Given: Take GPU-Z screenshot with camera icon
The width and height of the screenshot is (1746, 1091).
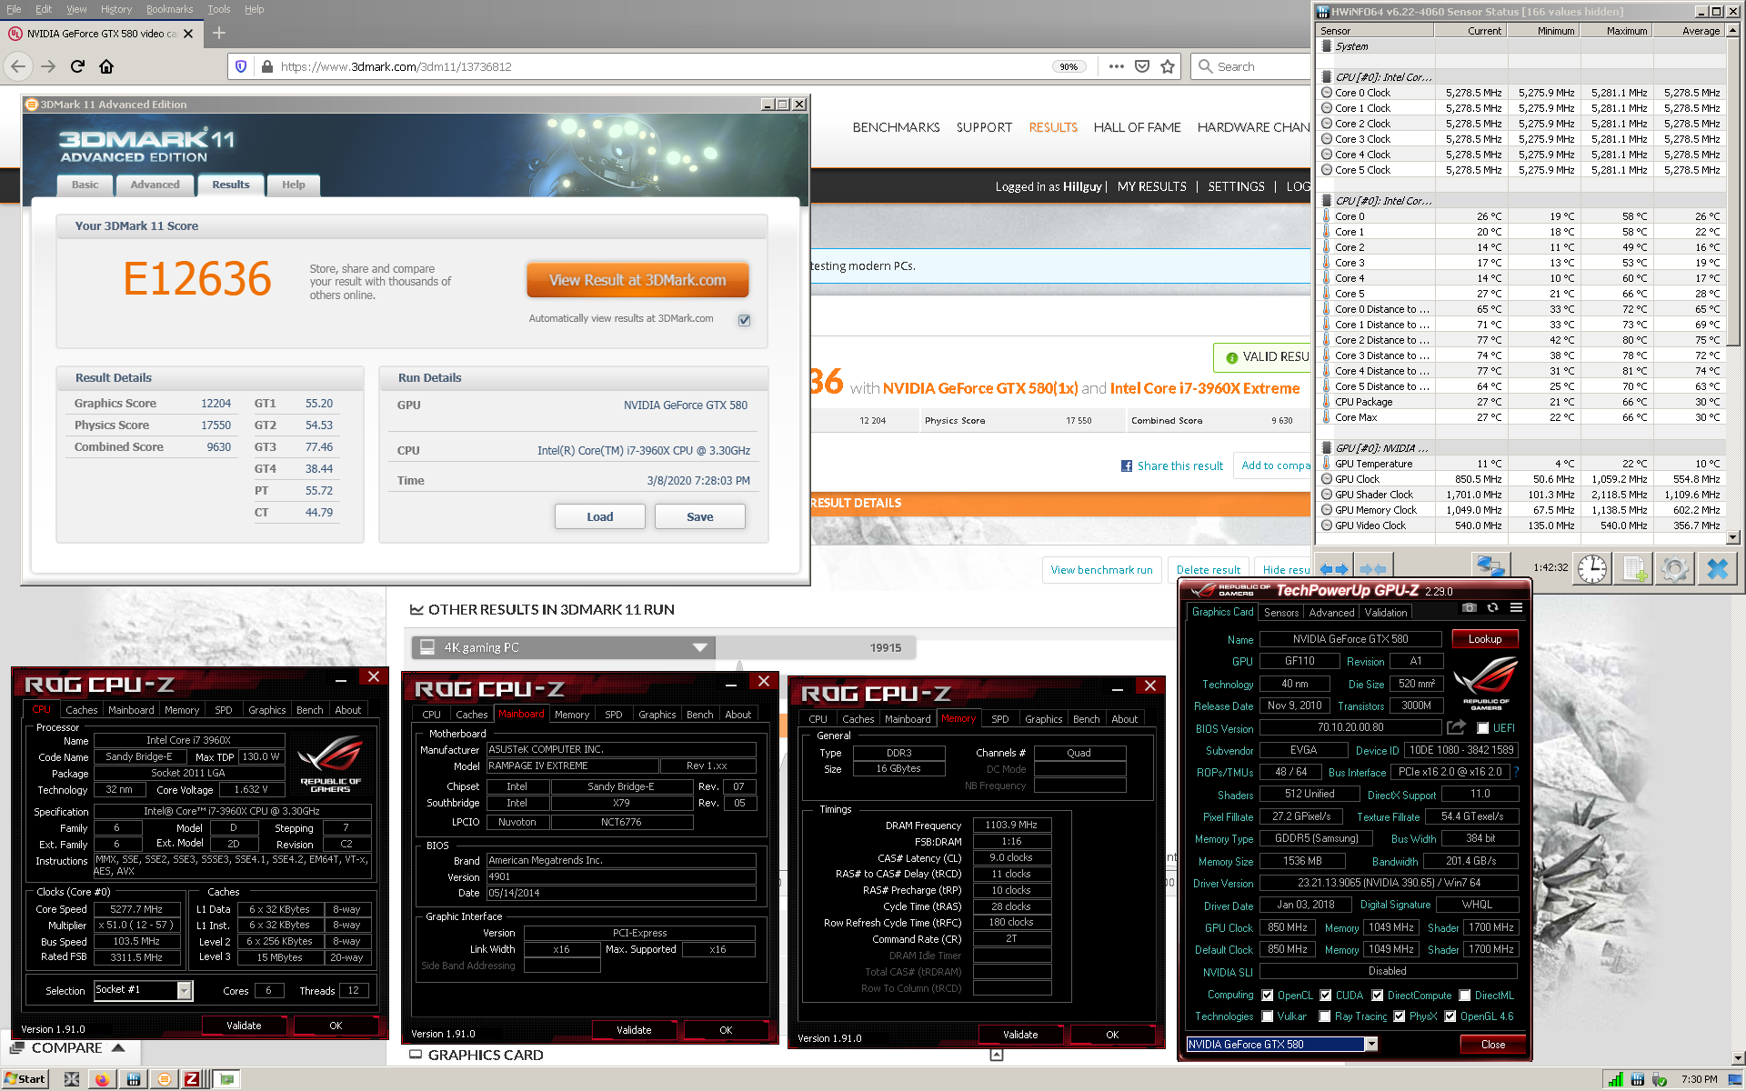Looking at the screenshot, I should tap(1469, 607).
